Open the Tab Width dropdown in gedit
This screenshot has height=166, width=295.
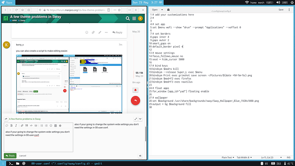click(244, 157)
